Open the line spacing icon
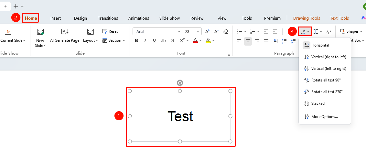The image size is (366, 161). click(284, 41)
